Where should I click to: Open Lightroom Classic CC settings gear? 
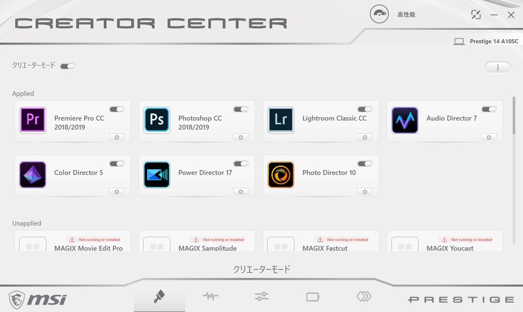(x=365, y=137)
